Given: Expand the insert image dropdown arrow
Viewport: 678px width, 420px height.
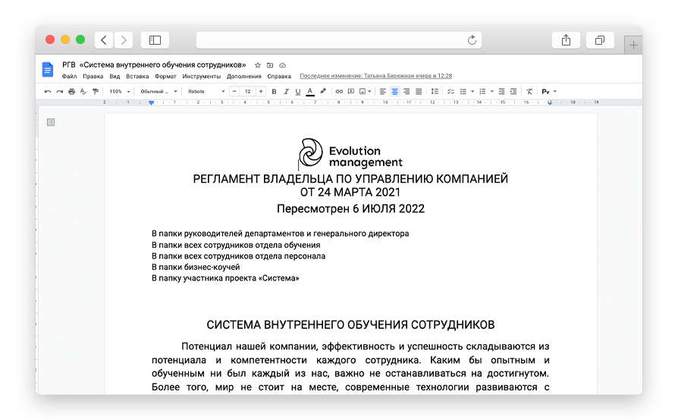Looking at the screenshot, I should point(369,92).
